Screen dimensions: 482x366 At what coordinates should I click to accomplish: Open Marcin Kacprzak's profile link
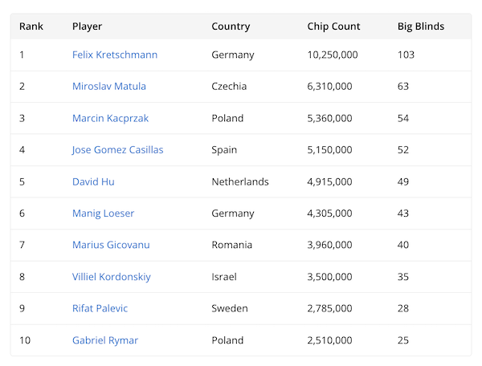click(x=110, y=118)
